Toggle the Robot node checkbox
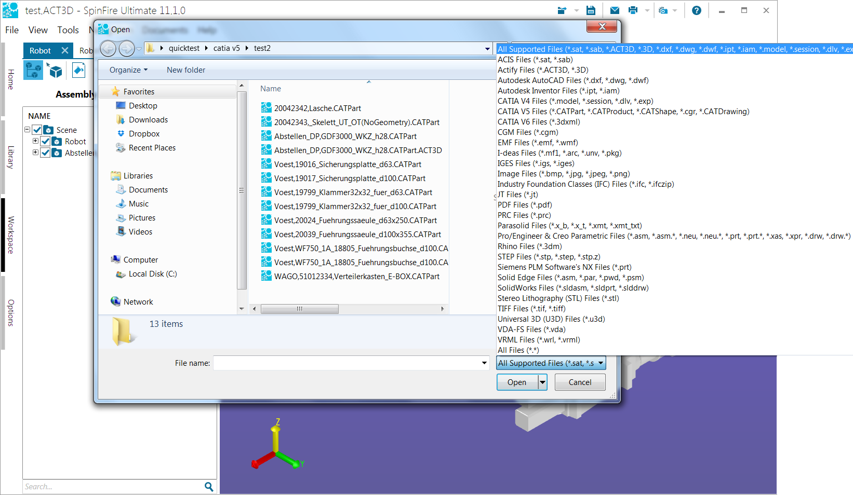 (x=46, y=141)
